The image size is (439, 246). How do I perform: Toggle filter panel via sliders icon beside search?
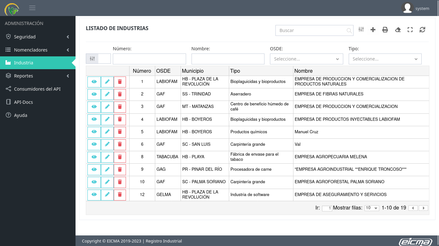(x=361, y=29)
